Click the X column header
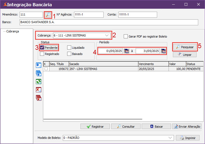 coord(46,64)
